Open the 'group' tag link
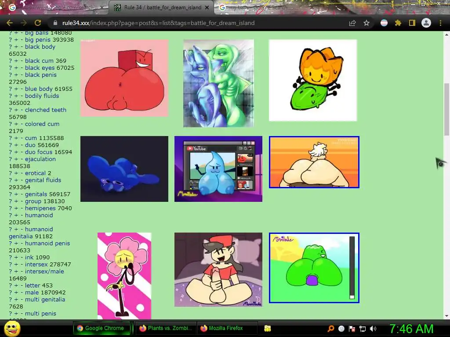The image size is (450, 337). pos(32,201)
